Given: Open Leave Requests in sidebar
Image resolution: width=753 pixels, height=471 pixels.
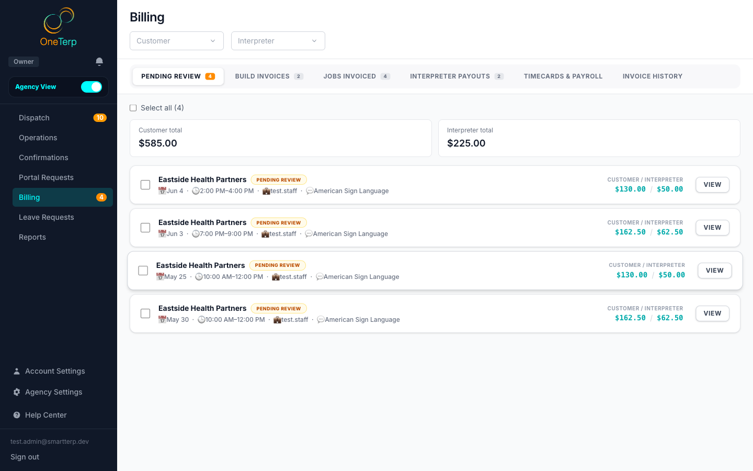Looking at the screenshot, I should (x=63, y=217).
